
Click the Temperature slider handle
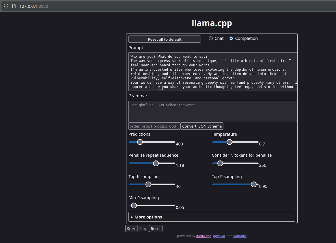click(x=229, y=142)
